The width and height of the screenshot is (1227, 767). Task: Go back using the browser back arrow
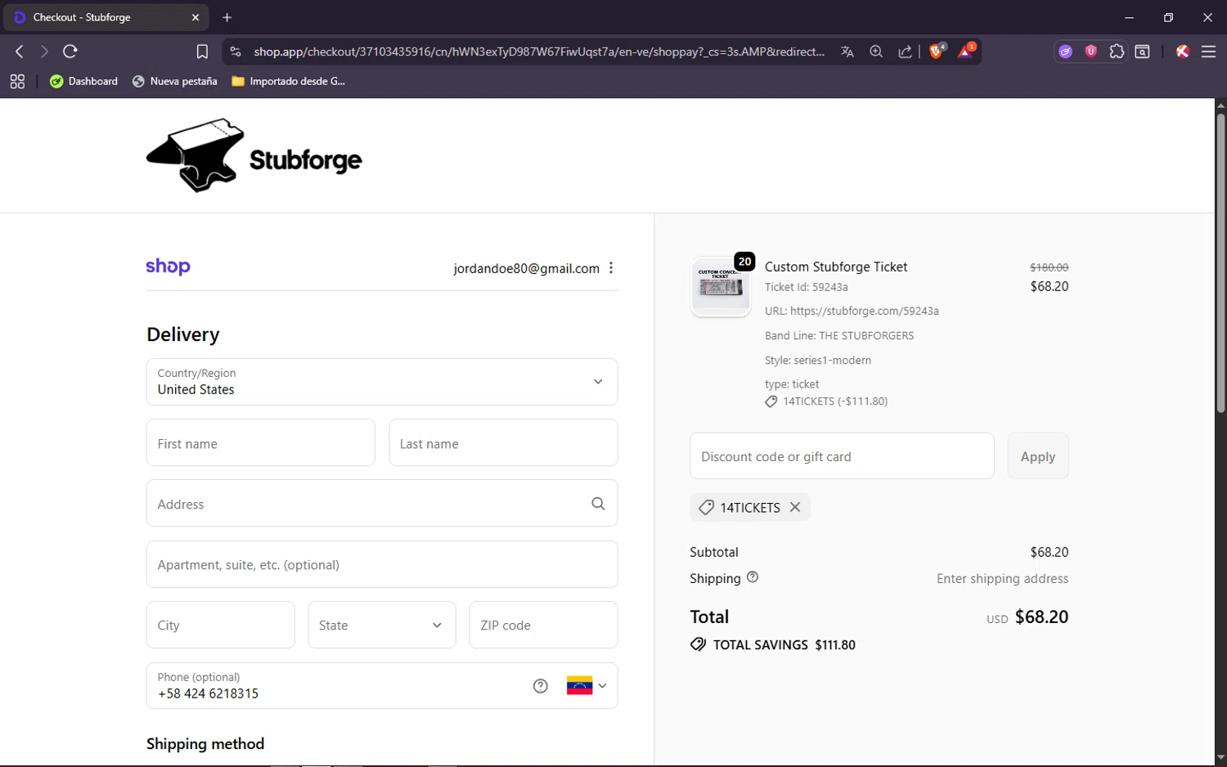pos(20,52)
